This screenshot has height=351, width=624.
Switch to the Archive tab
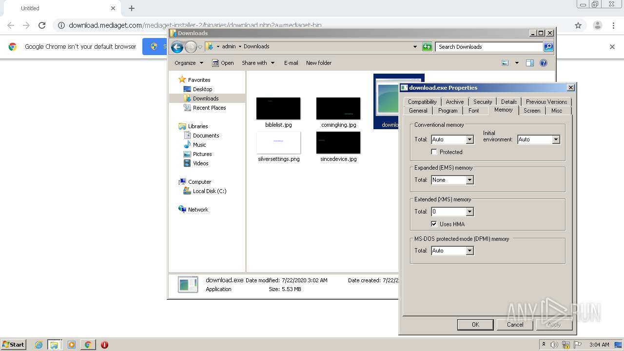pyautogui.click(x=455, y=102)
